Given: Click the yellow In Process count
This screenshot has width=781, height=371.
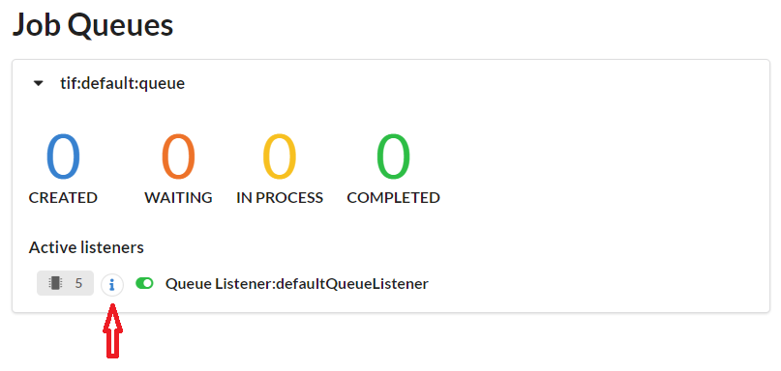Looking at the screenshot, I should pyautogui.click(x=280, y=157).
